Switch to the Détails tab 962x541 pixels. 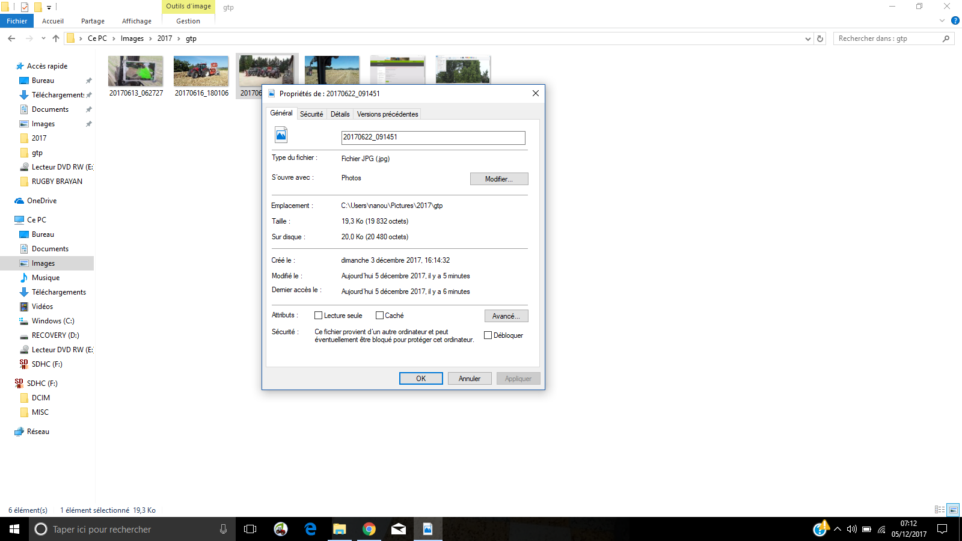(x=340, y=114)
